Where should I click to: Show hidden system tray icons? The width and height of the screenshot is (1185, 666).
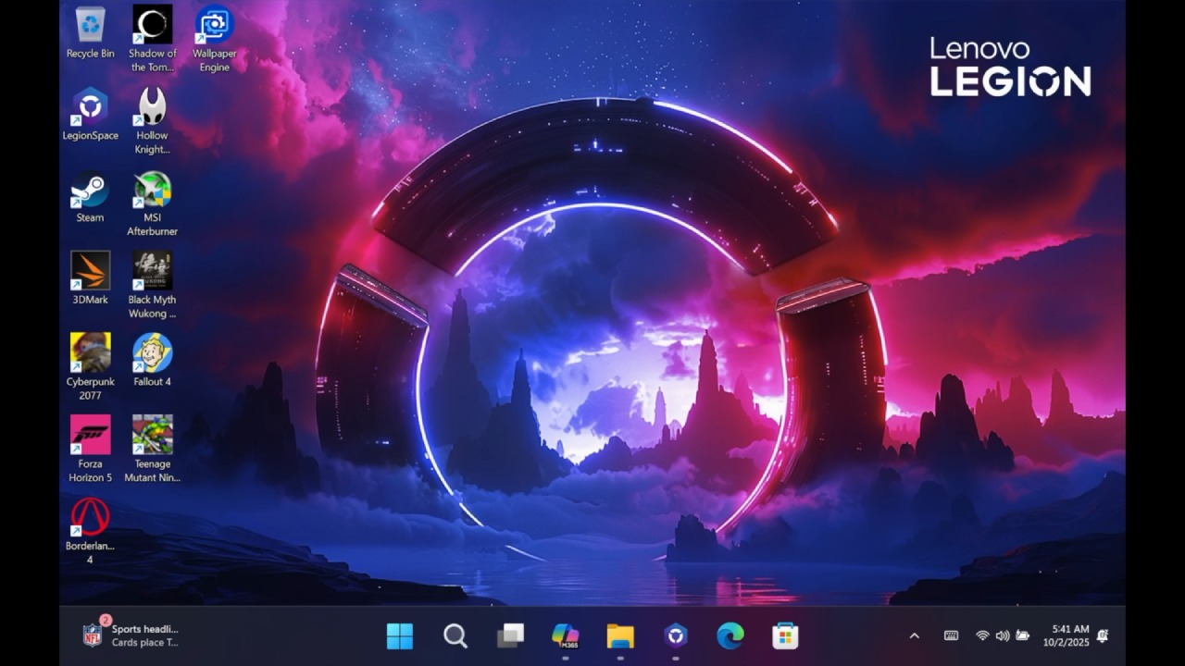tap(914, 635)
